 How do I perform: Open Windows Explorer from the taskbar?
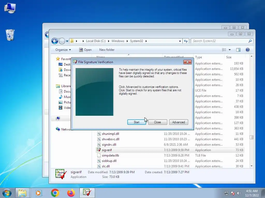(22, 193)
